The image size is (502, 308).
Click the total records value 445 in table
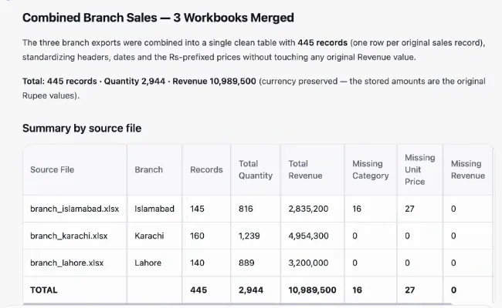(x=198, y=290)
